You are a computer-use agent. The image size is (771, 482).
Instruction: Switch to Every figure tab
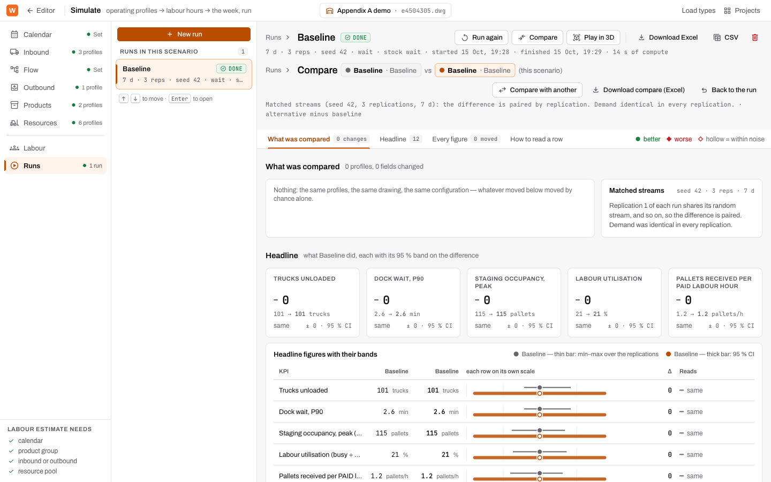coord(466,139)
